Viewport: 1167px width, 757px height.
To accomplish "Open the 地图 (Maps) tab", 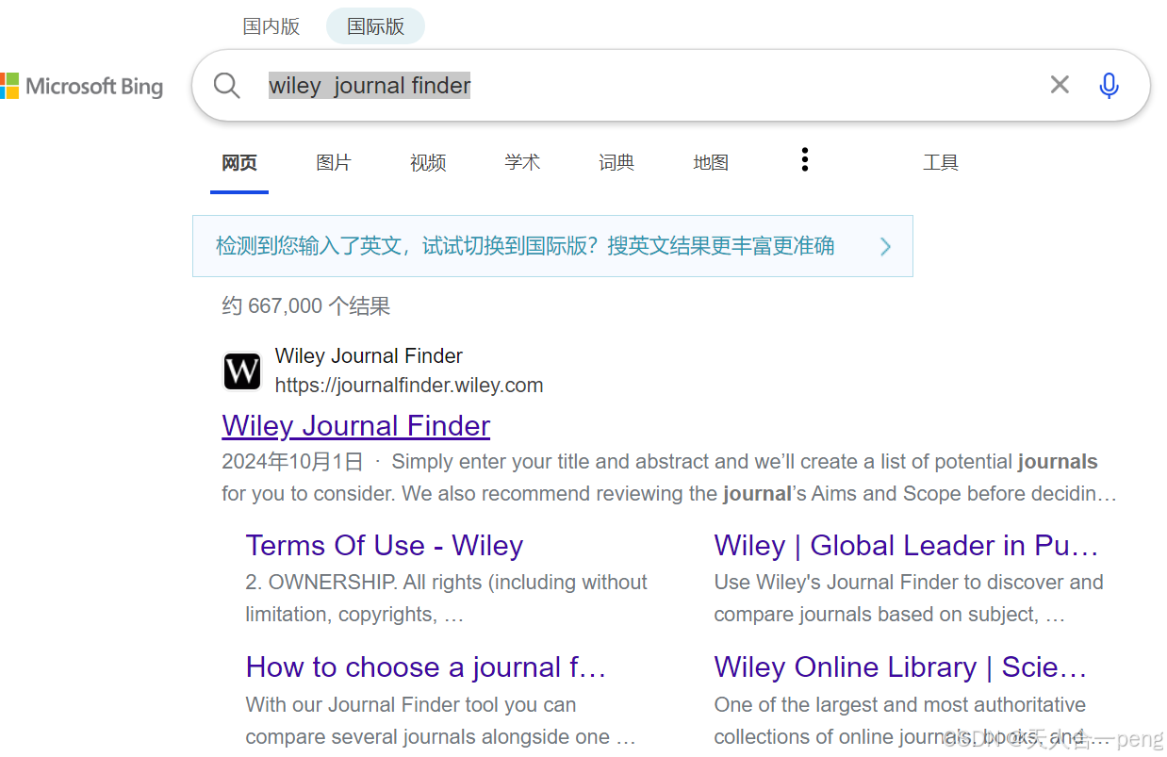I will 711,161.
